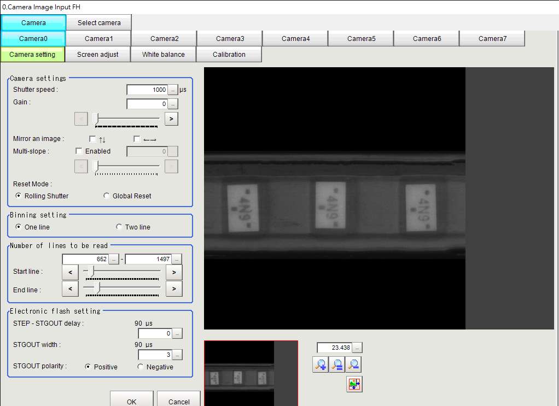
Task: Select the Global Reset mode
Action: tap(107, 196)
